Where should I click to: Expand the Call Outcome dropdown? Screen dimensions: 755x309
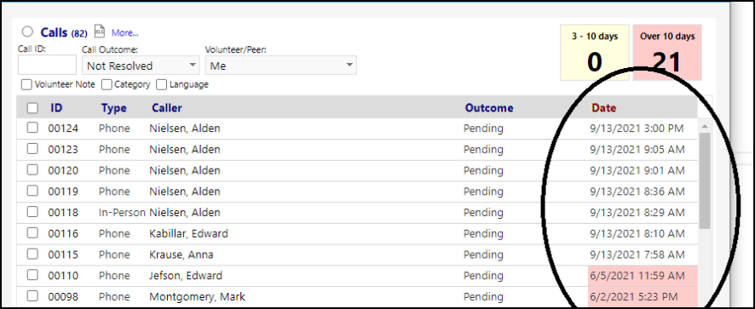pyautogui.click(x=140, y=65)
